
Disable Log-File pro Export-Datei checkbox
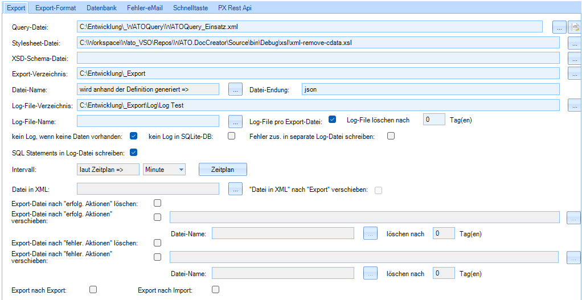click(333, 120)
